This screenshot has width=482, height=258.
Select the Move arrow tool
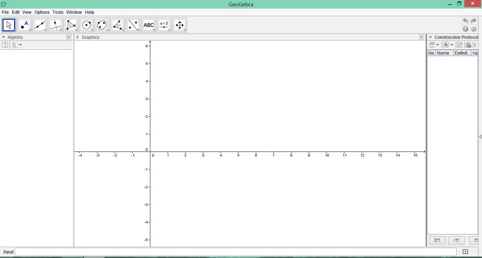click(x=9, y=25)
